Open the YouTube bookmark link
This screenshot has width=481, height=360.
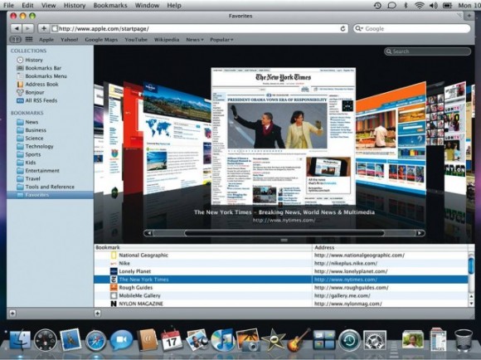coord(136,40)
